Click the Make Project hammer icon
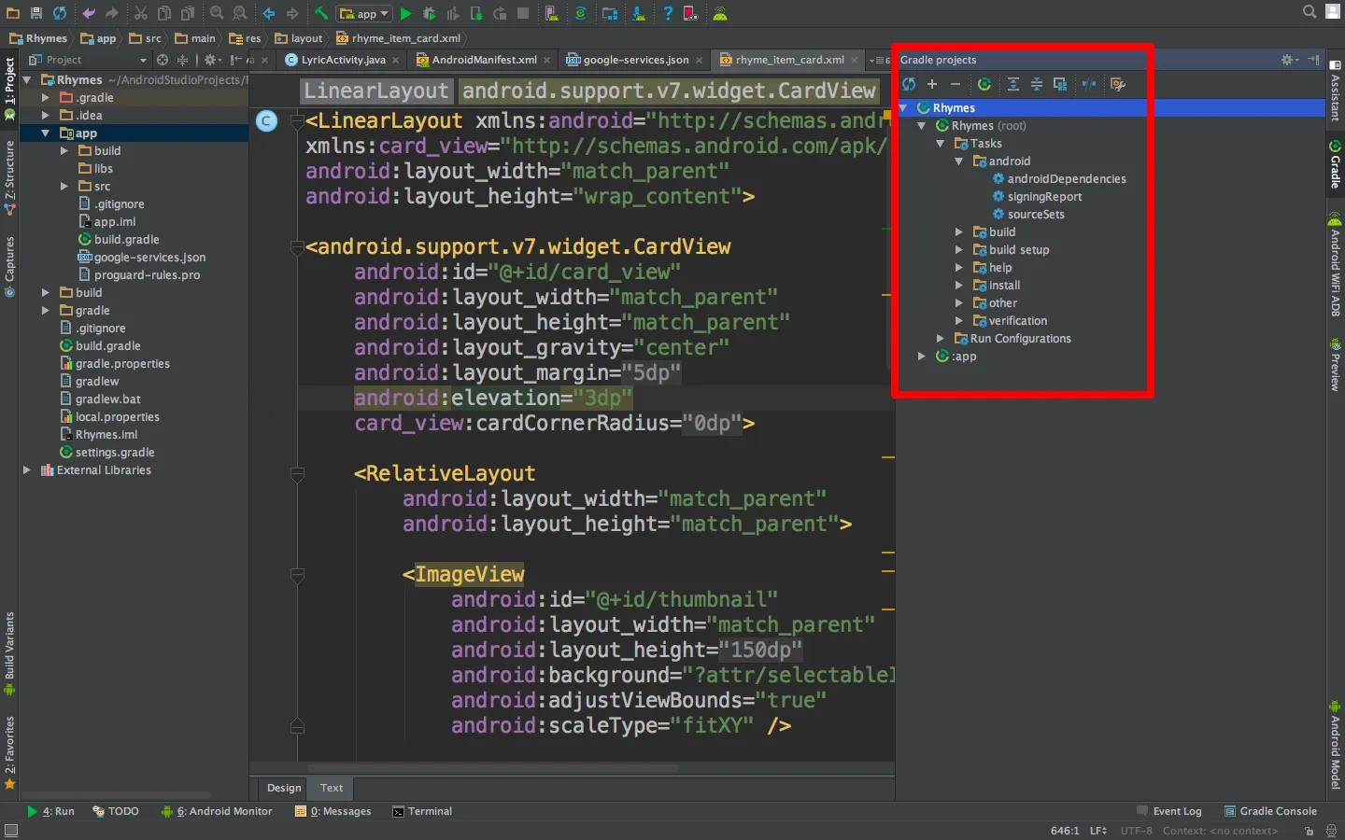 [x=320, y=13]
